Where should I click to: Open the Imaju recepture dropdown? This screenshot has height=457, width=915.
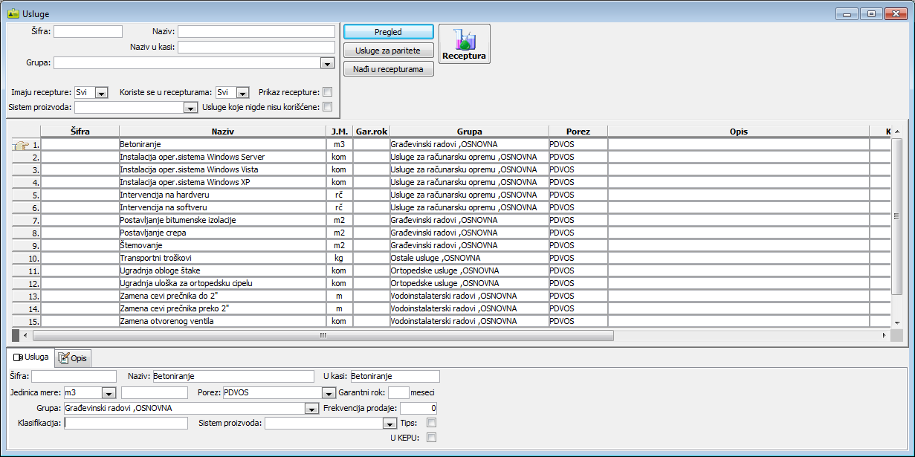coord(102,93)
